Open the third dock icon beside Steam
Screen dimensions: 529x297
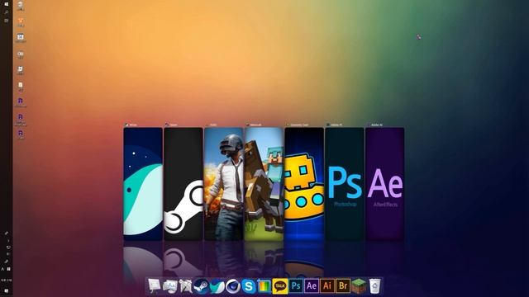coord(185,286)
